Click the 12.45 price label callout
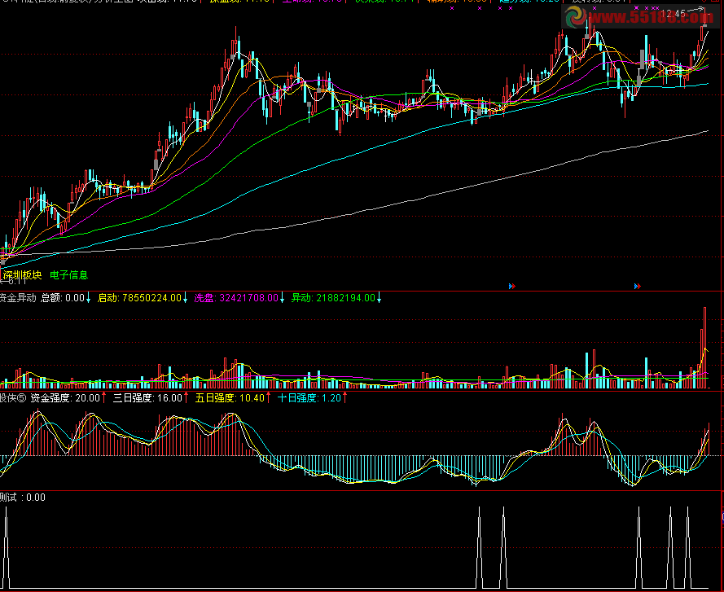 pyautogui.click(x=673, y=14)
